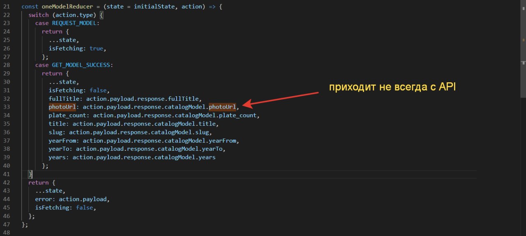526x236 pixels.
Task: Click line number 33 in the gutter
Action: (6, 107)
